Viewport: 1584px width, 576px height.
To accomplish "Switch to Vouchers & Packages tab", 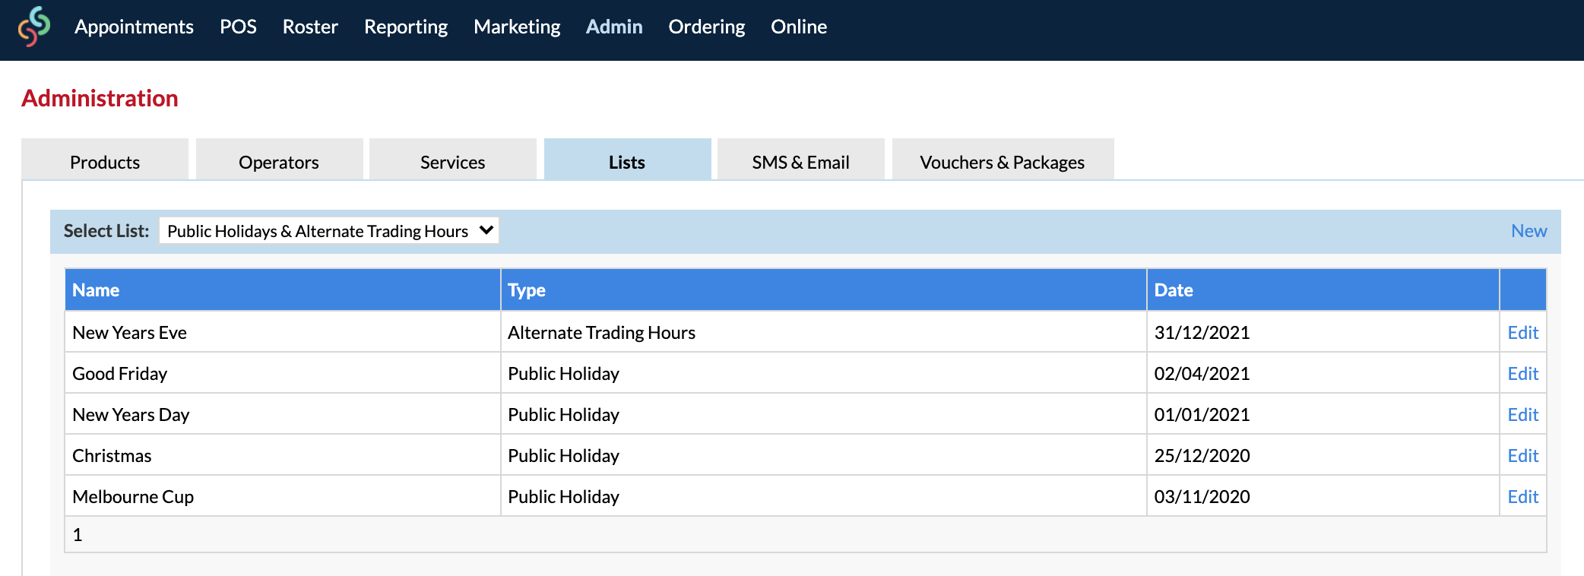I will (x=1003, y=160).
